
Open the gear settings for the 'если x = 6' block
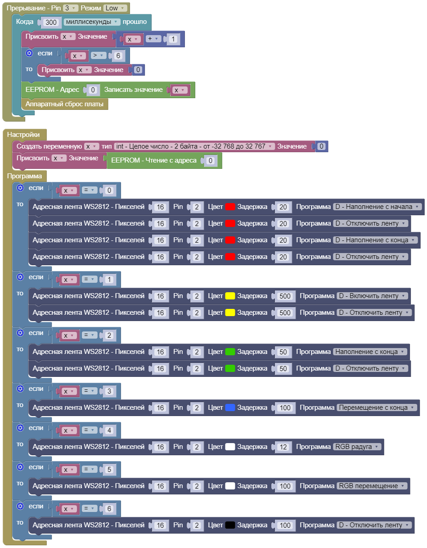20,506
